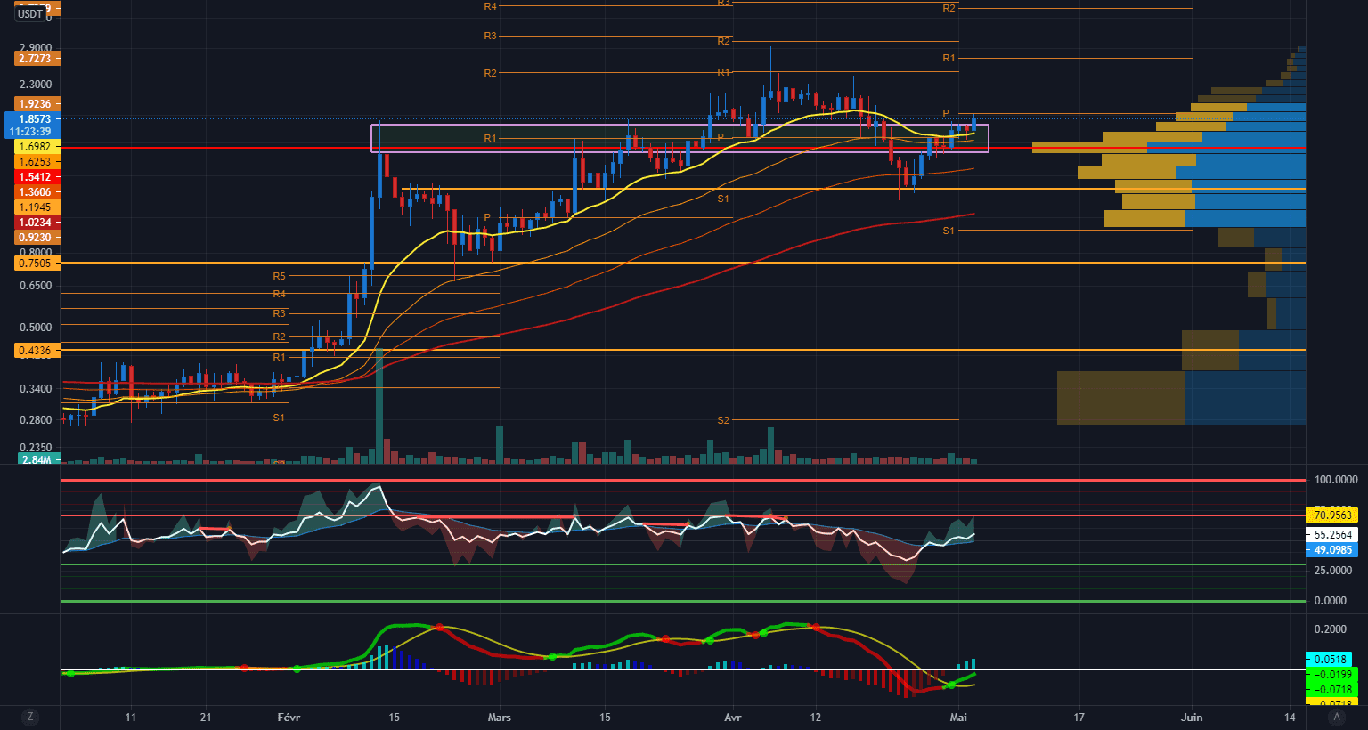The width and height of the screenshot is (1368, 730).
Task: Click the 2.84M volume label
Action: point(37,459)
